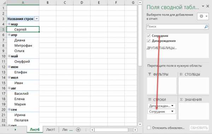212x134 pixels.
Task: Collapse the мар group minus icon
Action: (9, 24)
